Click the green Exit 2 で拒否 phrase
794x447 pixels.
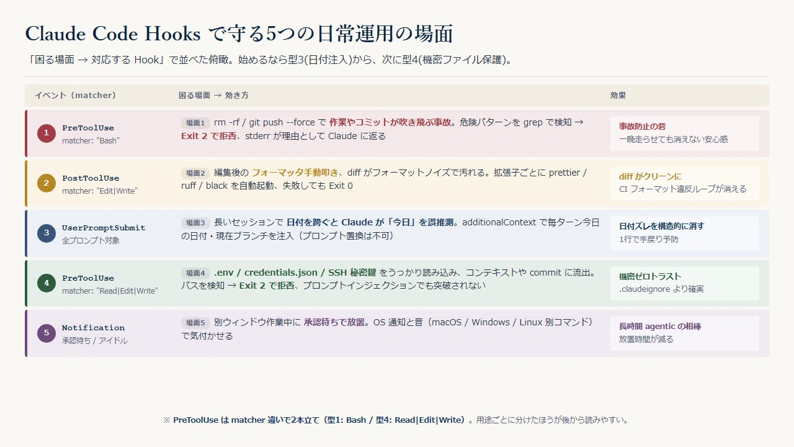coord(267,286)
